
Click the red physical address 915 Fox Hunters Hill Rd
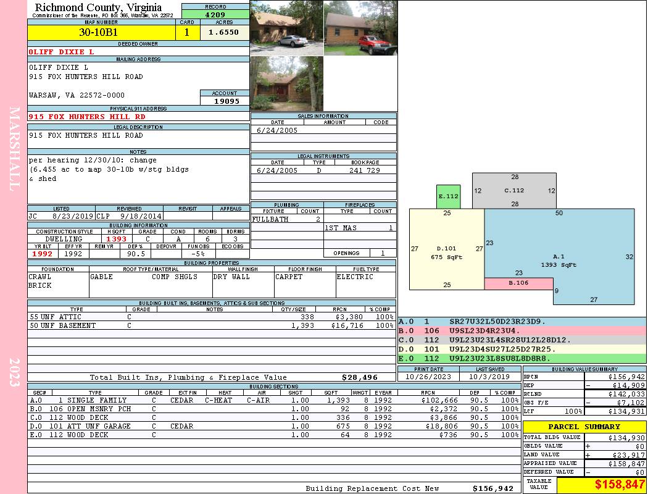pos(88,117)
